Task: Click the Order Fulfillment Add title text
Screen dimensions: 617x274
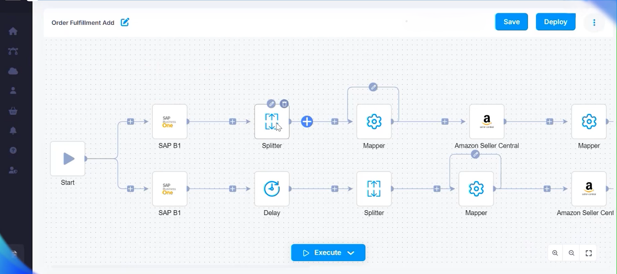Action: [83, 23]
